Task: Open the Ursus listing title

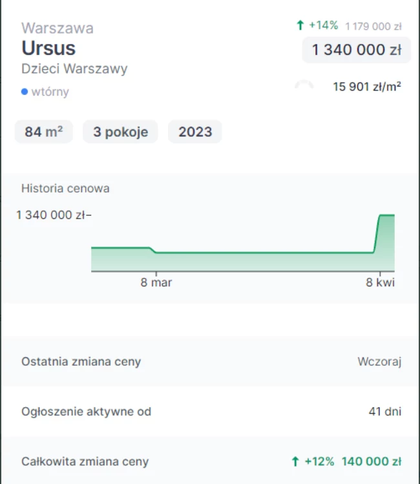Action: [48, 48]
